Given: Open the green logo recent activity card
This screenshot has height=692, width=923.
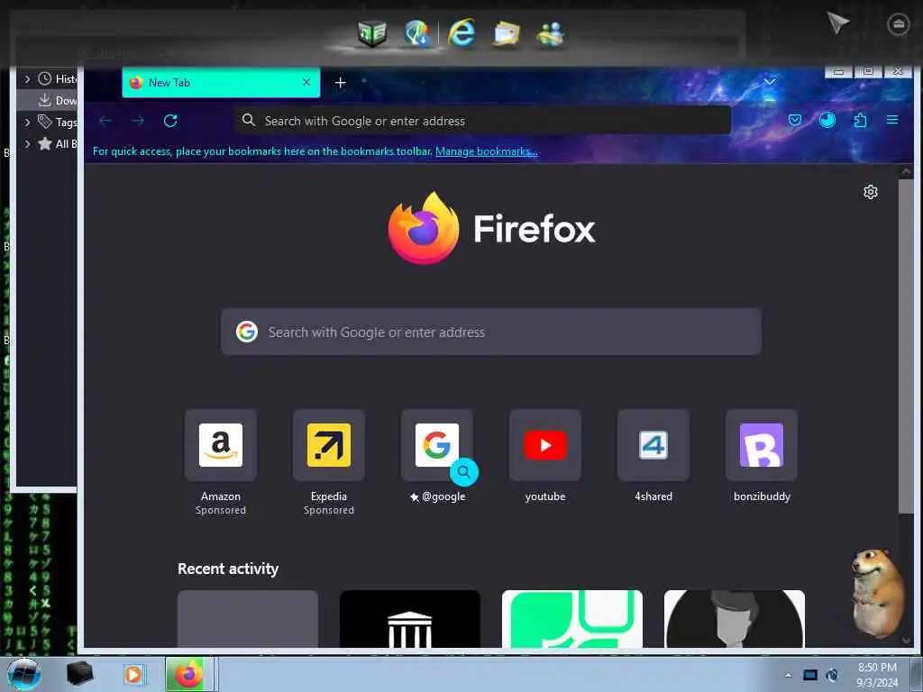Looking at the screenshot, I should (x=572, y=619).
